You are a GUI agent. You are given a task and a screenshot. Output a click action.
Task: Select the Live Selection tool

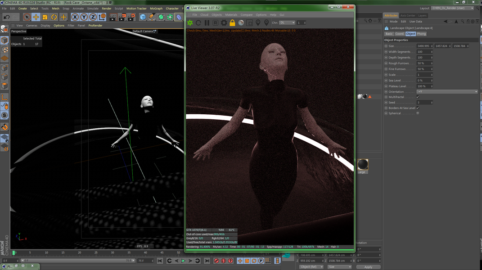coord(27,17)
